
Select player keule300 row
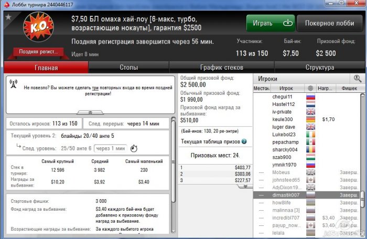(307, 119)
